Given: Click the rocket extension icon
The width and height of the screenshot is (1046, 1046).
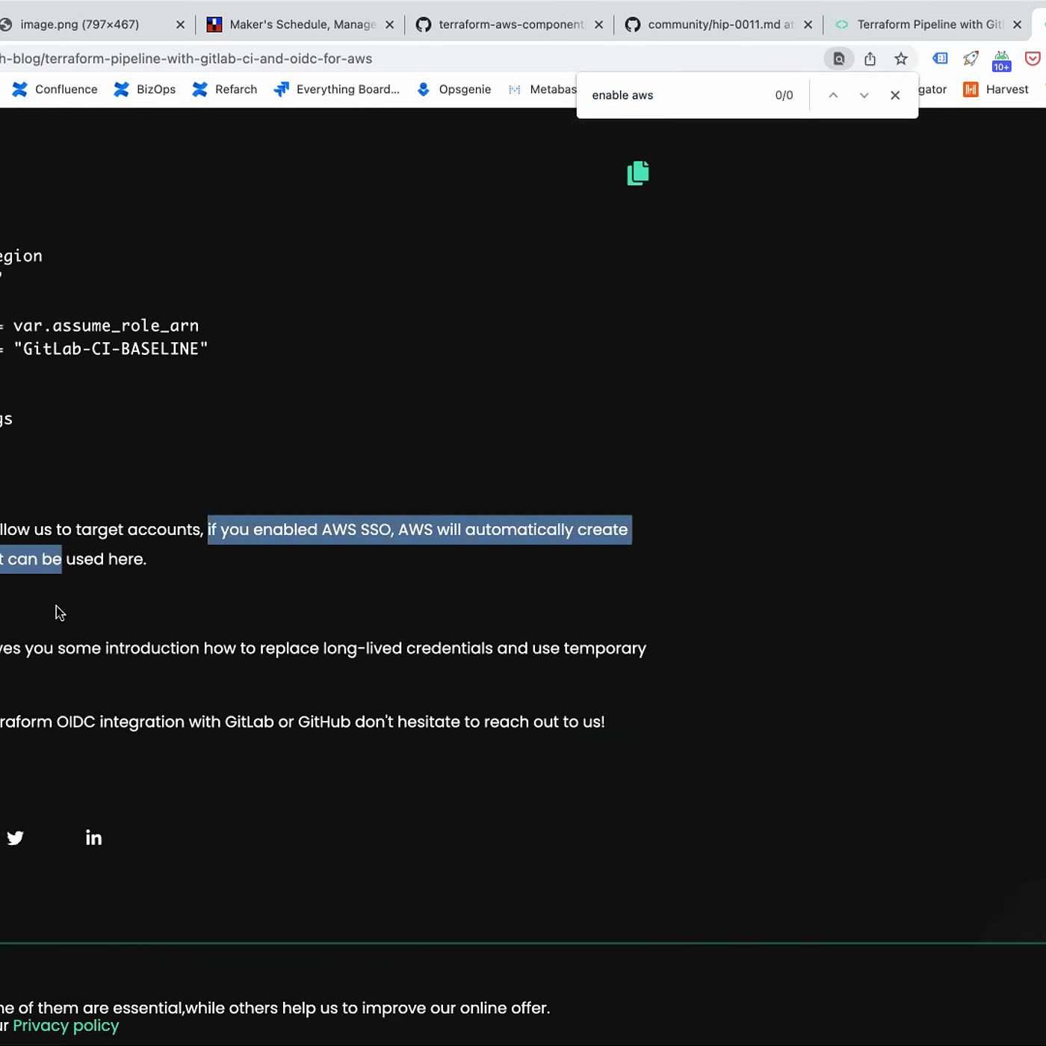Looking at the screenshot, I should [971, 59].
